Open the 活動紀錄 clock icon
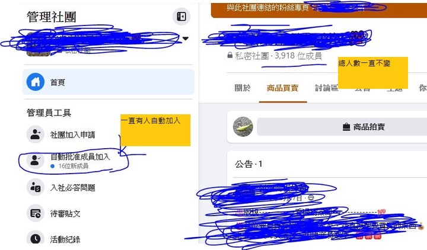Screen dimensions: 427x250 (36, 238)
